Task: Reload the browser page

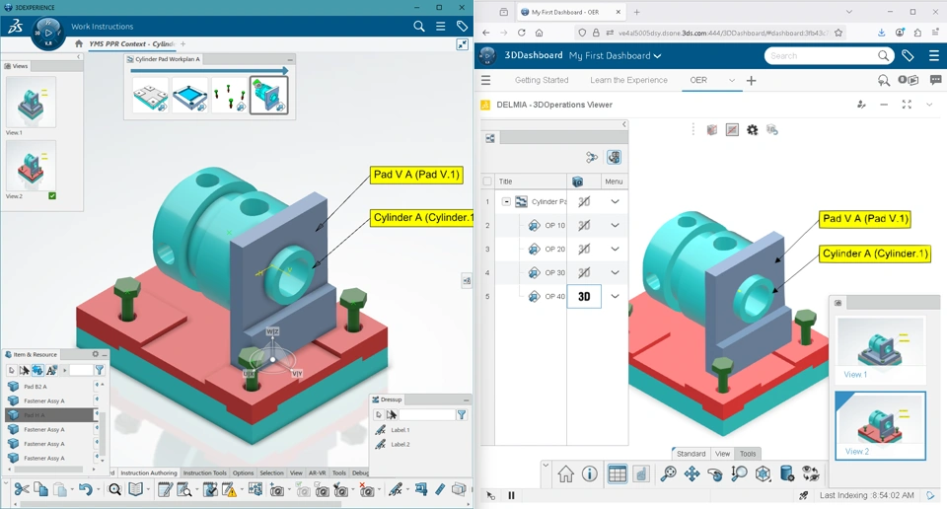Action: (x=521, y=33)
